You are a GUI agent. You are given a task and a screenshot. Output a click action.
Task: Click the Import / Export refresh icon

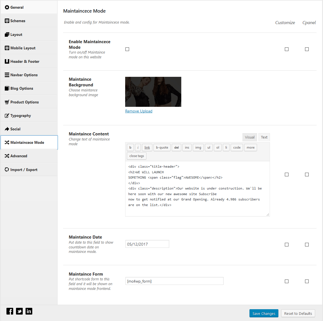coord(7,170)
